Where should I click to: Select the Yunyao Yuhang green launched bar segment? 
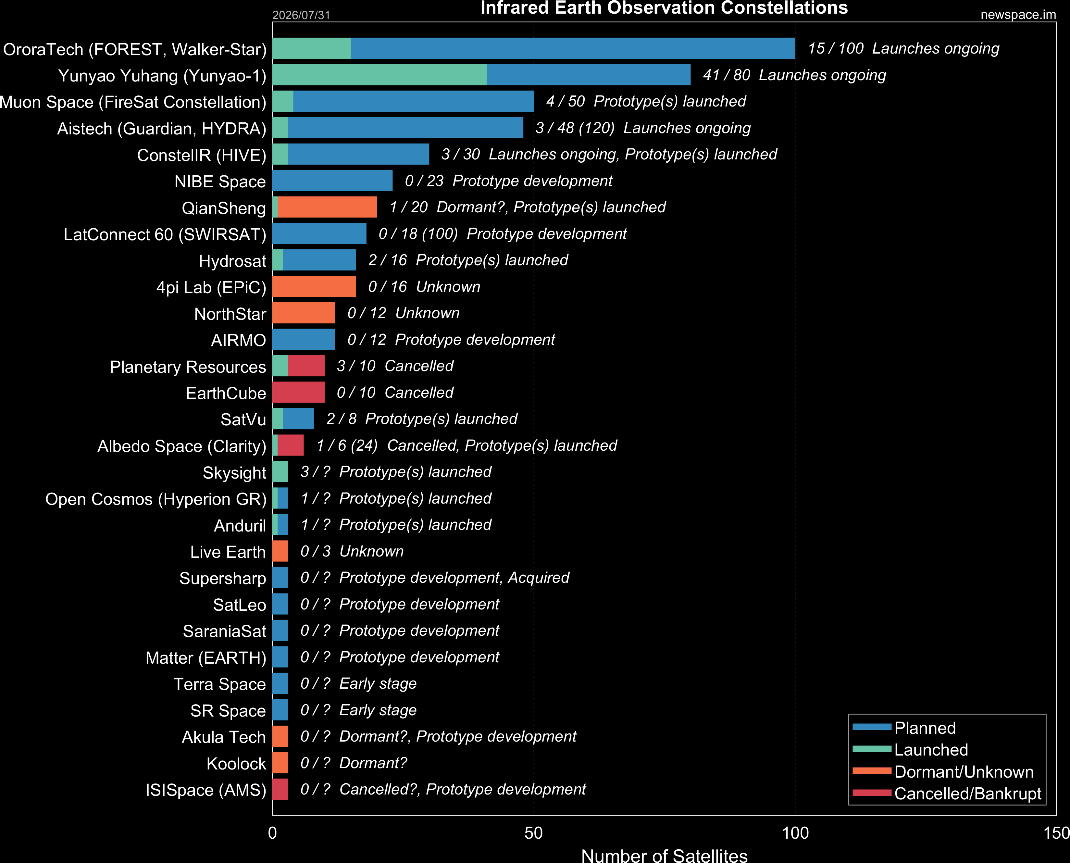tap(380, 75)
